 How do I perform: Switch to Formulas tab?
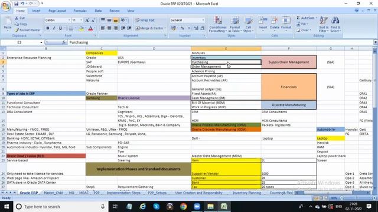[x=80, y=11]
